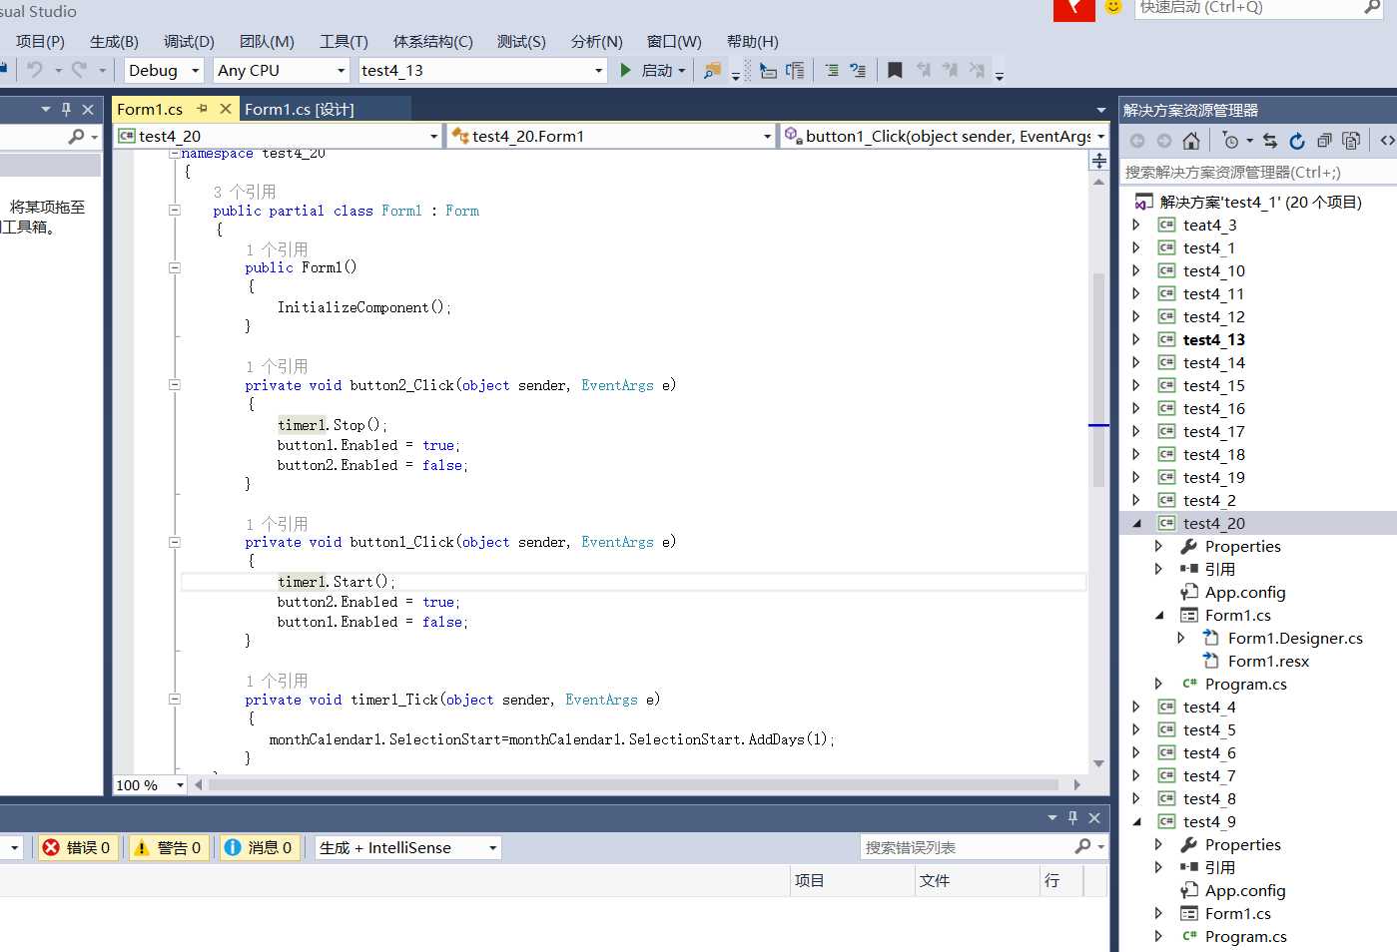Collapse the timer1_Tick method outline
This screenshot has width=1397, height=952.
tap(175, 700)
